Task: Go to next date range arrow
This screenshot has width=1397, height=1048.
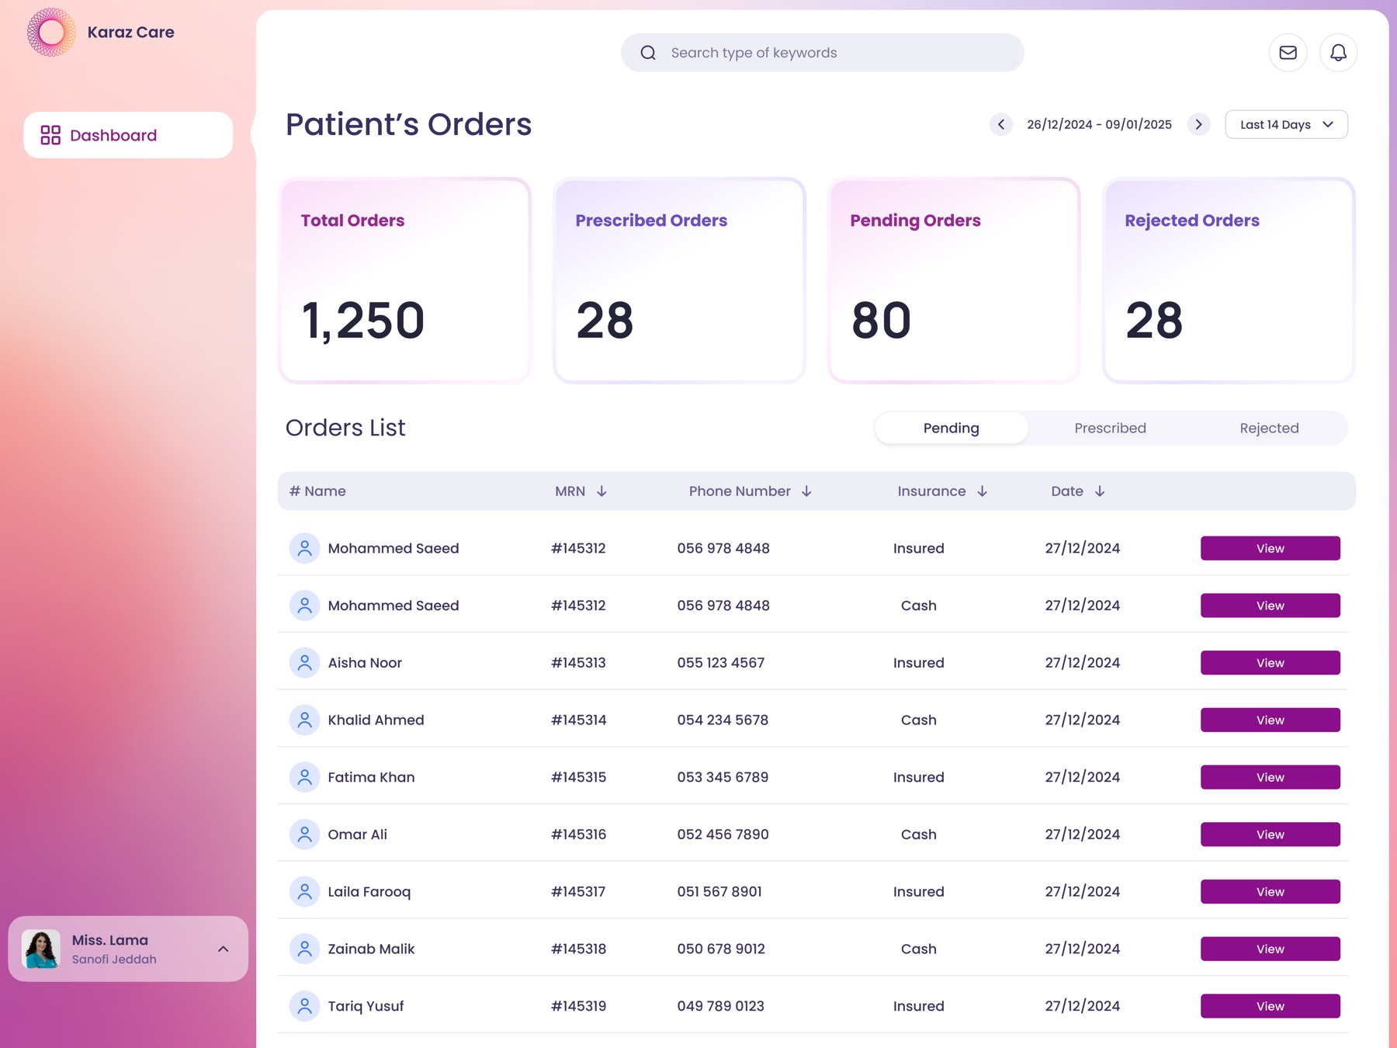Action: 1199,124
